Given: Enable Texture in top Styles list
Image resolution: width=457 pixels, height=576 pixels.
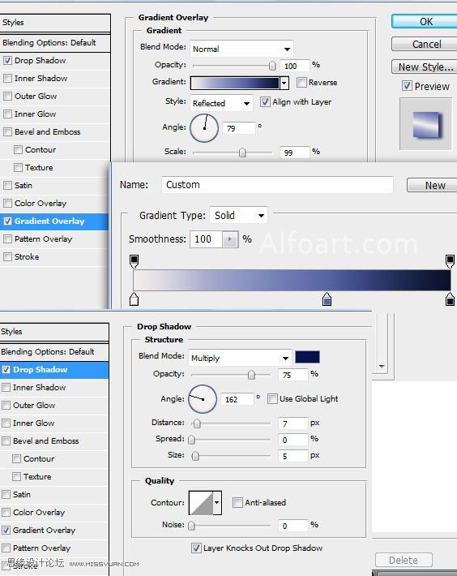Looking at the screenshot, I should click(x=18, y=167).
